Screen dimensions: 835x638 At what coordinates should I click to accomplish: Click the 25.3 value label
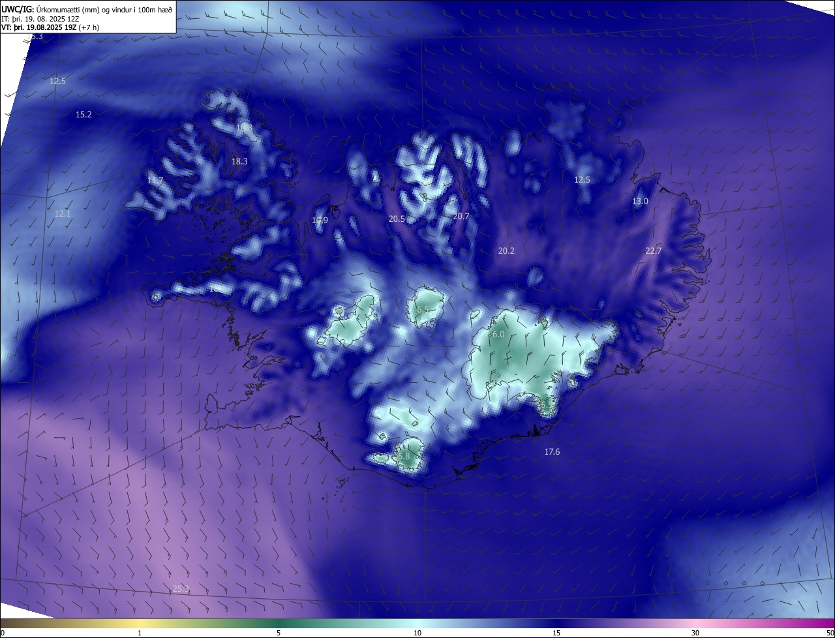181,589
